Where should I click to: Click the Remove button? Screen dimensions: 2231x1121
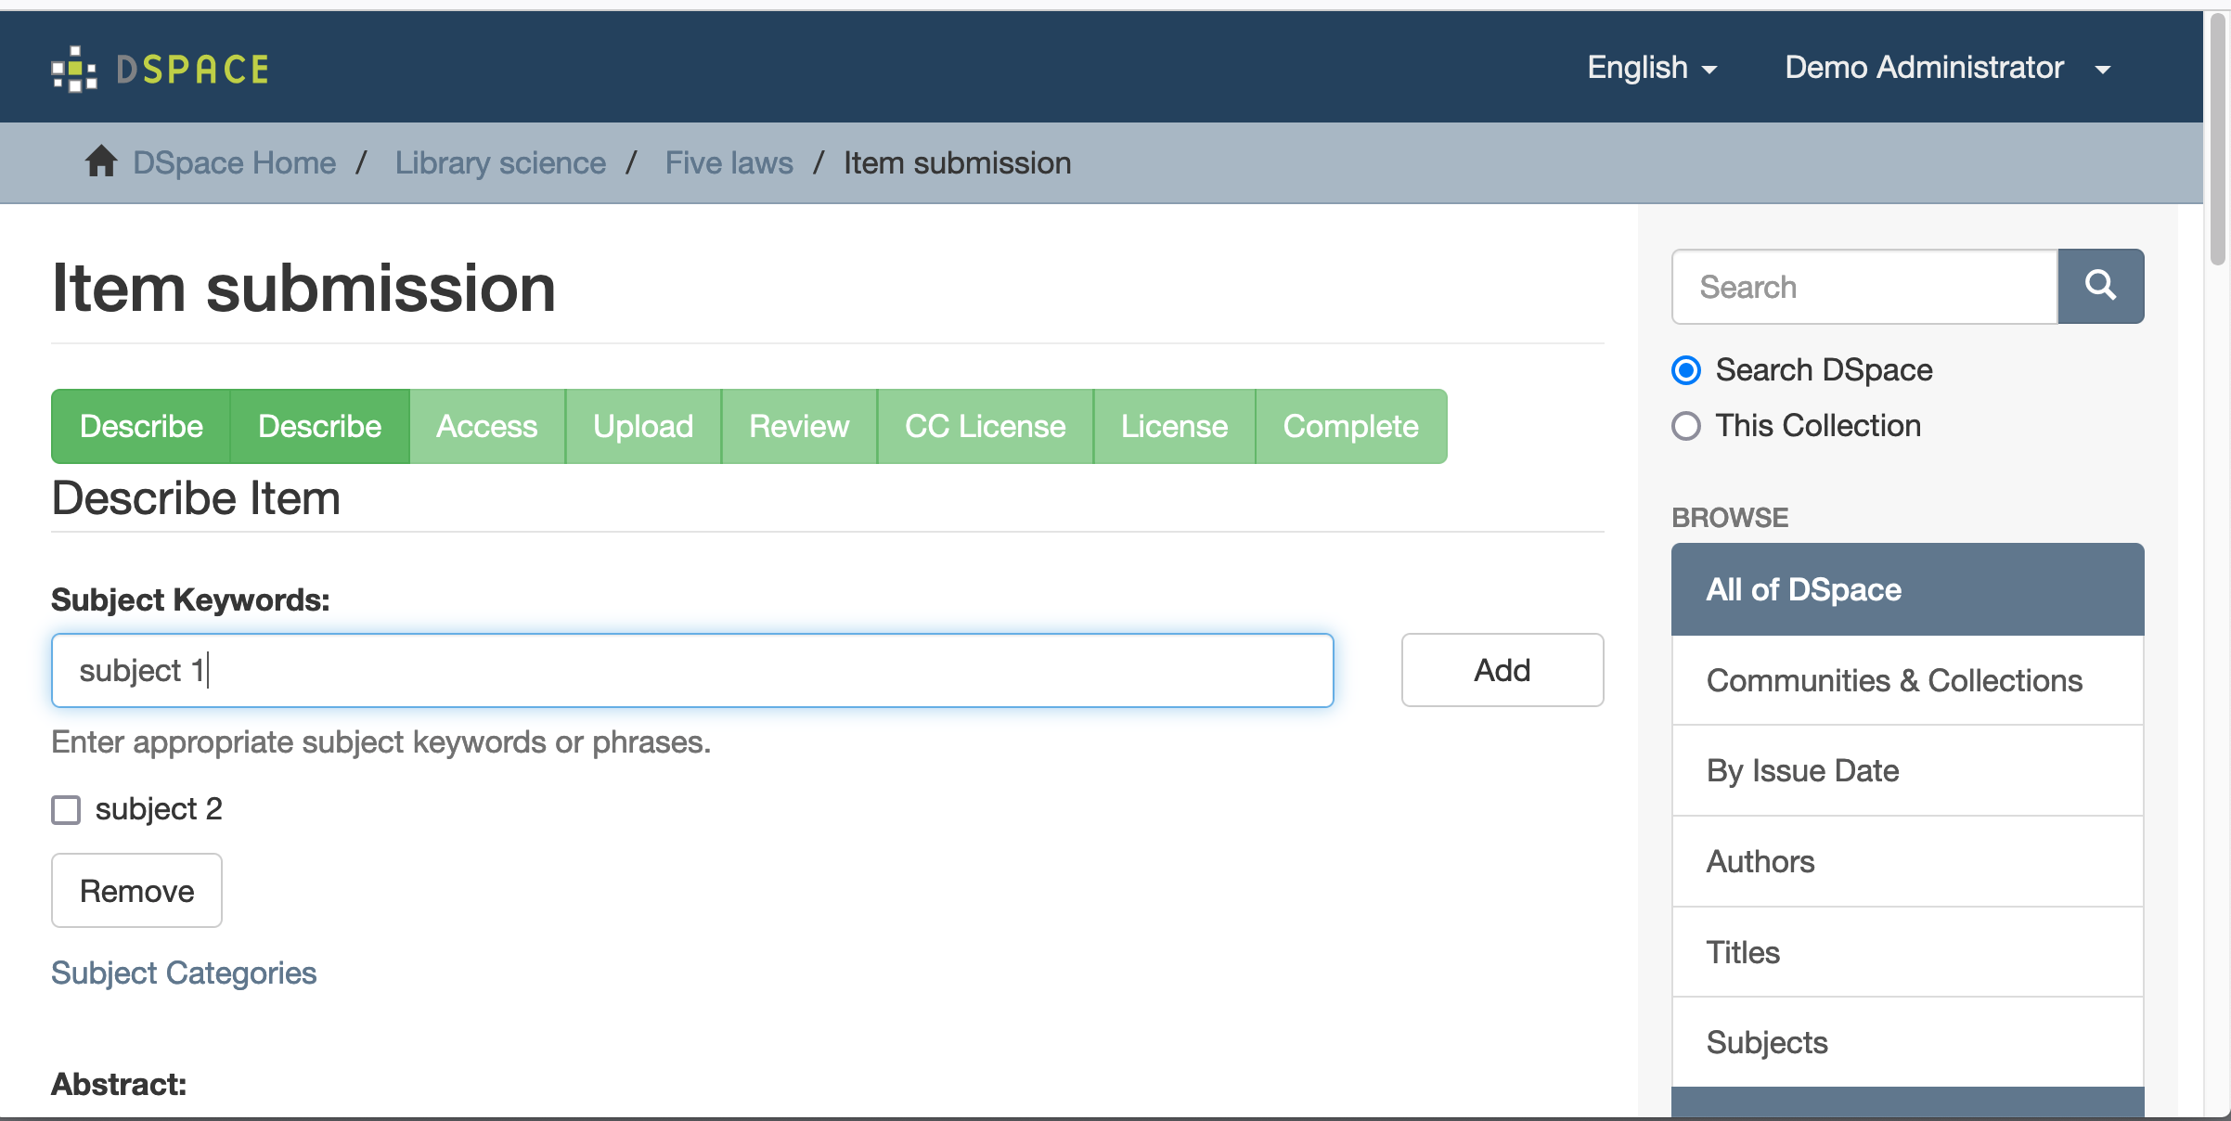click(x=135, y=890)
